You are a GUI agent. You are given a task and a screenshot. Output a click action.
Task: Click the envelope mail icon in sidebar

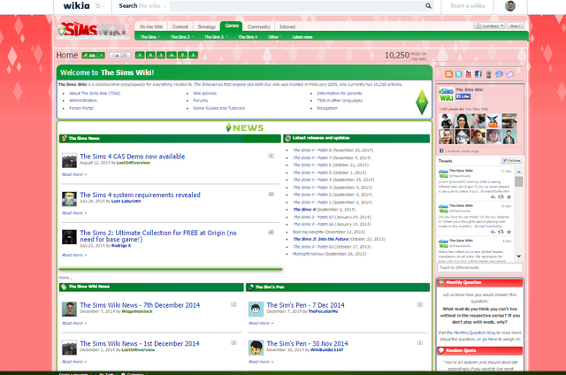coord(509,74)
